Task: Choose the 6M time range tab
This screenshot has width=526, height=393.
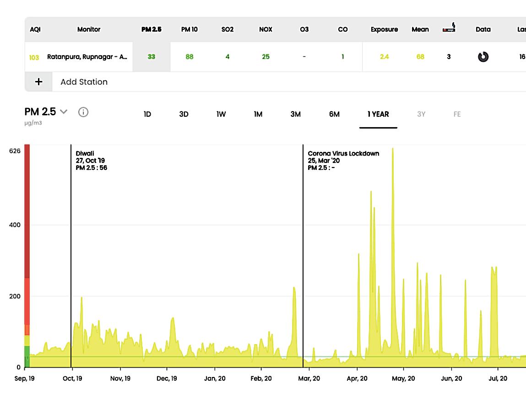Action: [334, 114]
